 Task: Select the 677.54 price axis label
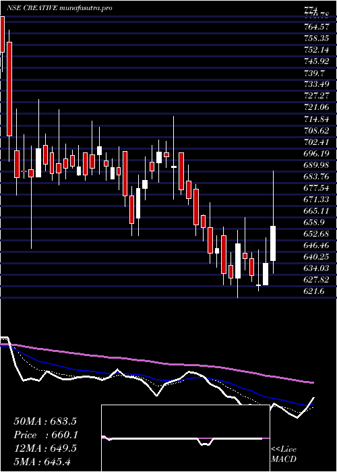(x=317, y=188)
